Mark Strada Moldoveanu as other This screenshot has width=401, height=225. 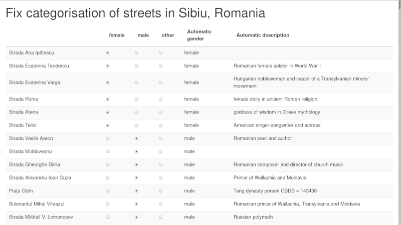[x=160, y=151]
